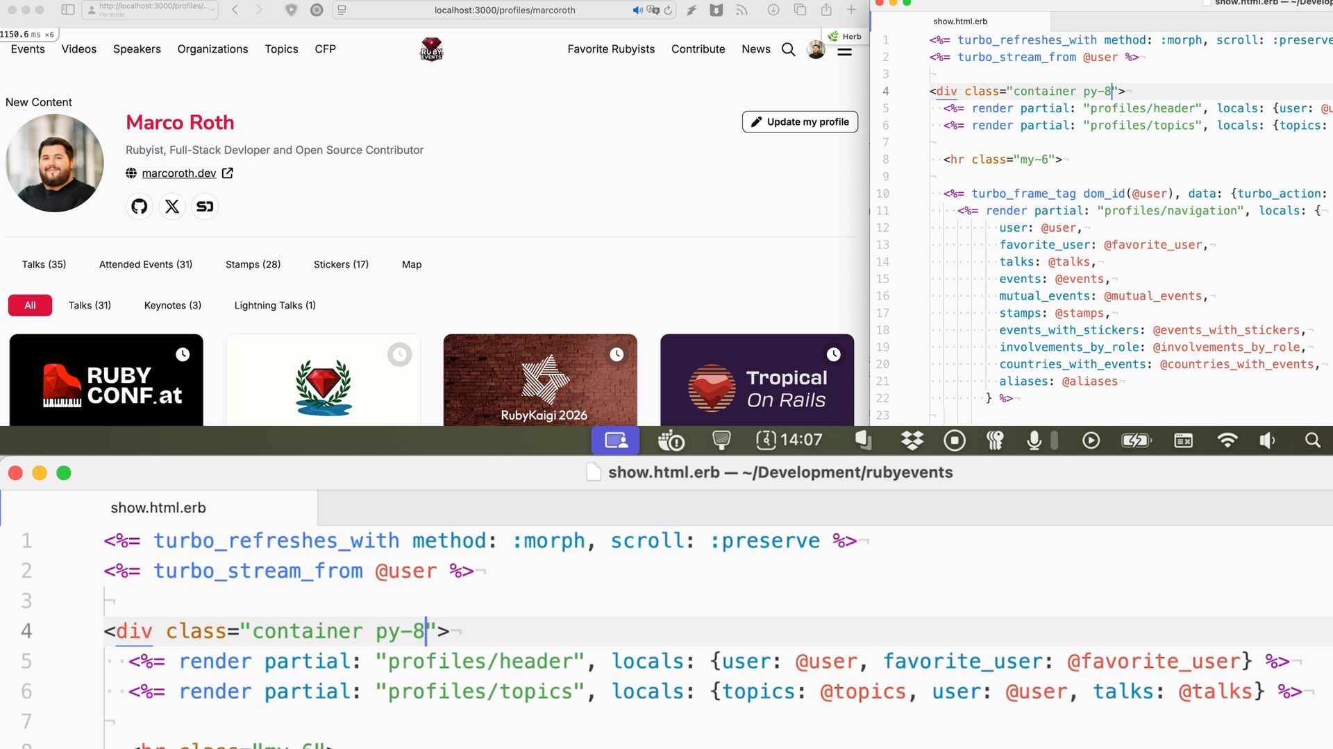Open the Stamps (28) tab
The height and width of the screenshot is (749, 1333).
point(253,264)
